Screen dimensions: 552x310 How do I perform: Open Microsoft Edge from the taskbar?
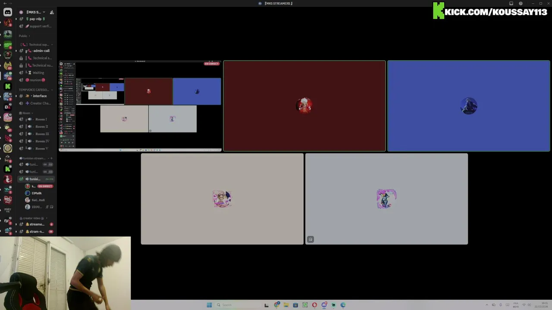(x=343, y=305)
